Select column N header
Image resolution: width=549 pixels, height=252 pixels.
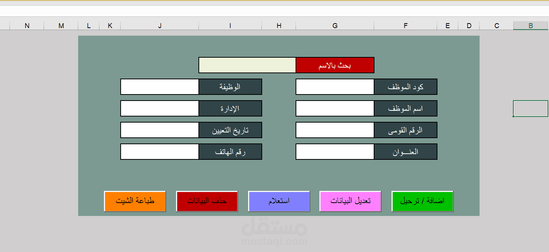click(27, 25)
